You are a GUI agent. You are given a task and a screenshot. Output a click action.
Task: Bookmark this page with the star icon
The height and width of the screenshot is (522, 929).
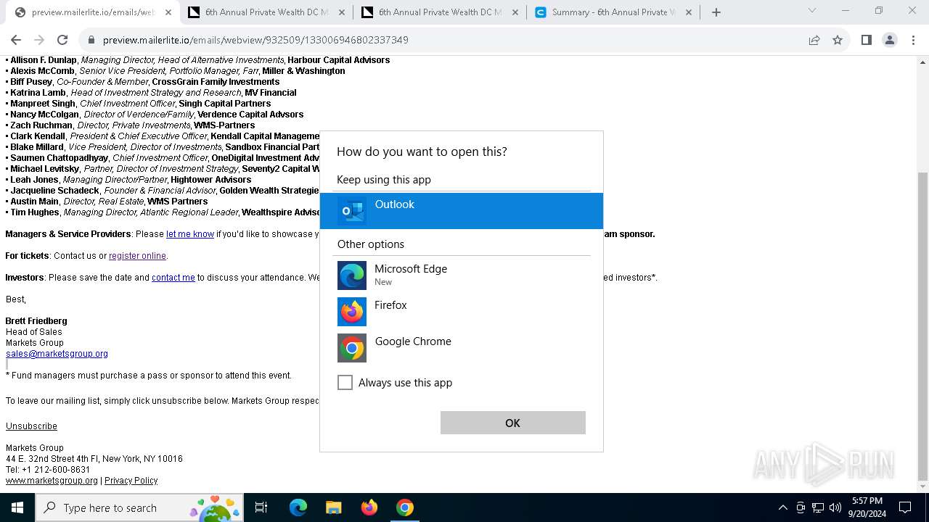[x=838, y=40]
